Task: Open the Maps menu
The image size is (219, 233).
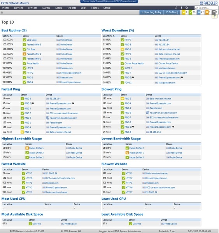Action: (58, 8)
